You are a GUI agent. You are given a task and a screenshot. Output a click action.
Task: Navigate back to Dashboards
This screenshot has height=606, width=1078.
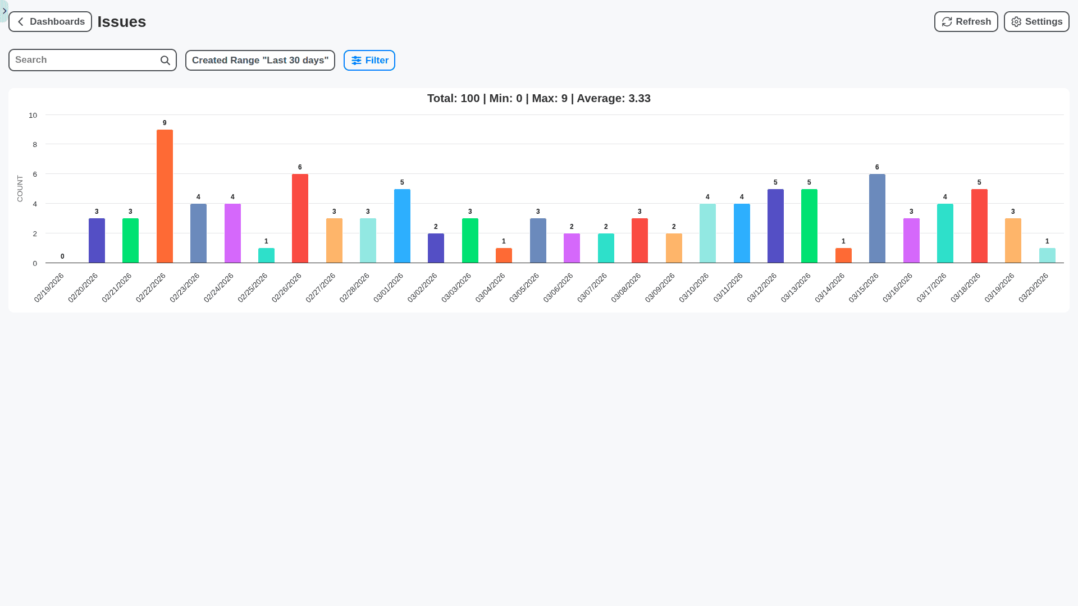50,21
